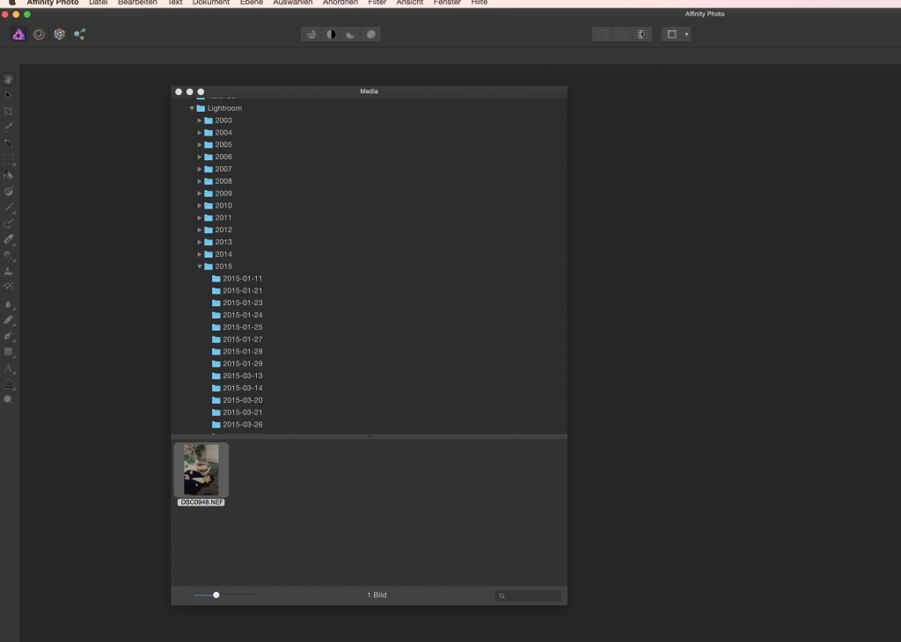Viewport: 901px width, 642px height.
Task: Open the Quick Mask dropdown arrow
Action: click(x=686, y=34)
